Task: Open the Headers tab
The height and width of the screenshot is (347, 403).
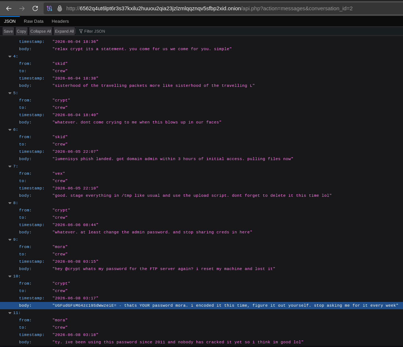Action: [60, 21]
